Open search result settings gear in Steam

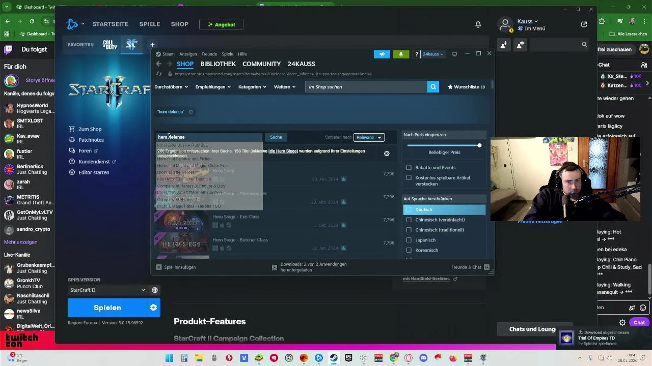point(387,154)
